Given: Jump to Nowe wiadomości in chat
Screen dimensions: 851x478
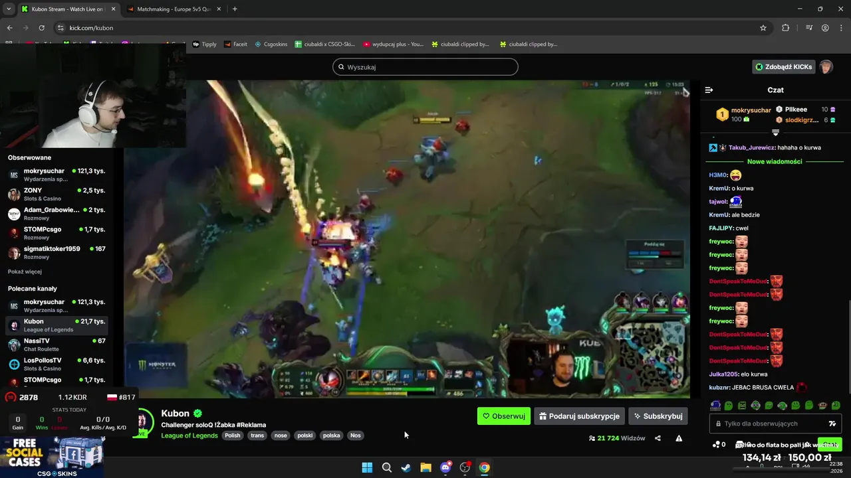Looking at the screenshot, I should (775, 161).
